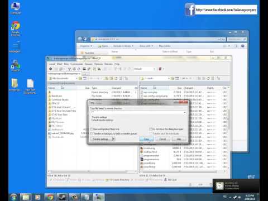Select Computer desktop icon
The image size is (268, 201).
tap(16, 8)
